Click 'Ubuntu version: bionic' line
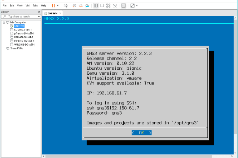238x158 pixels. (x=114, y=68)
